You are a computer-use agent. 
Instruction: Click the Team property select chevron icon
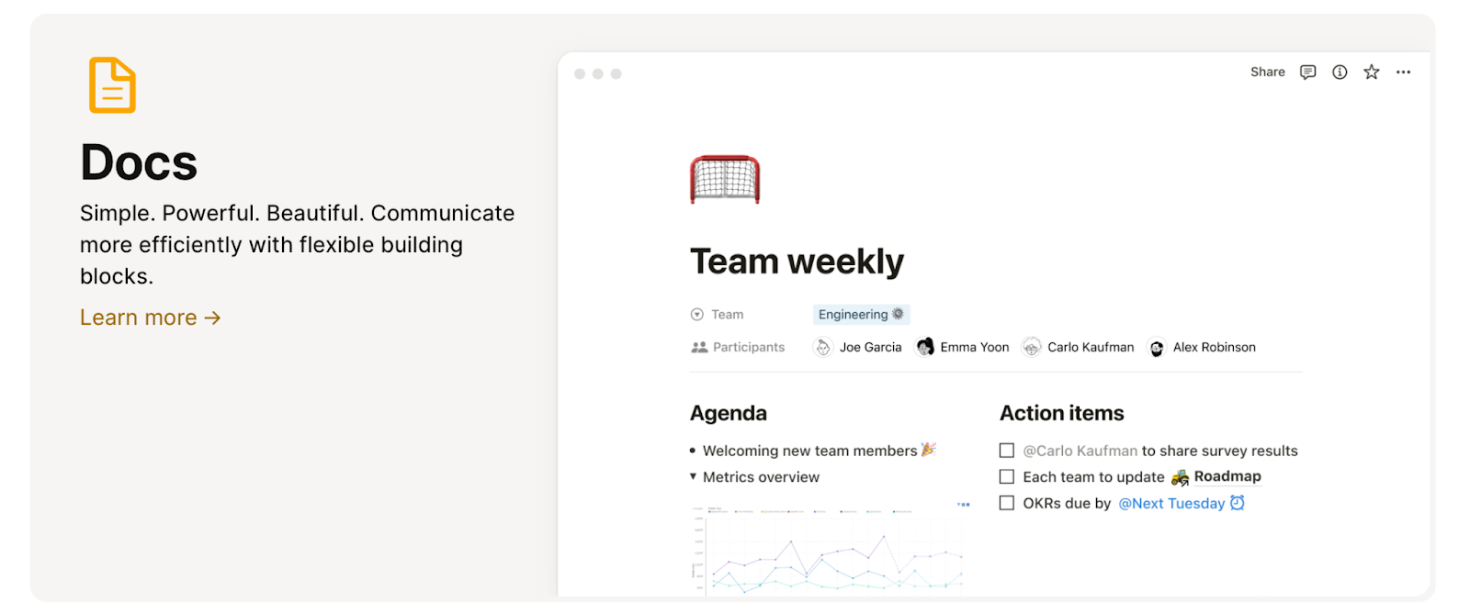point(697,314)
